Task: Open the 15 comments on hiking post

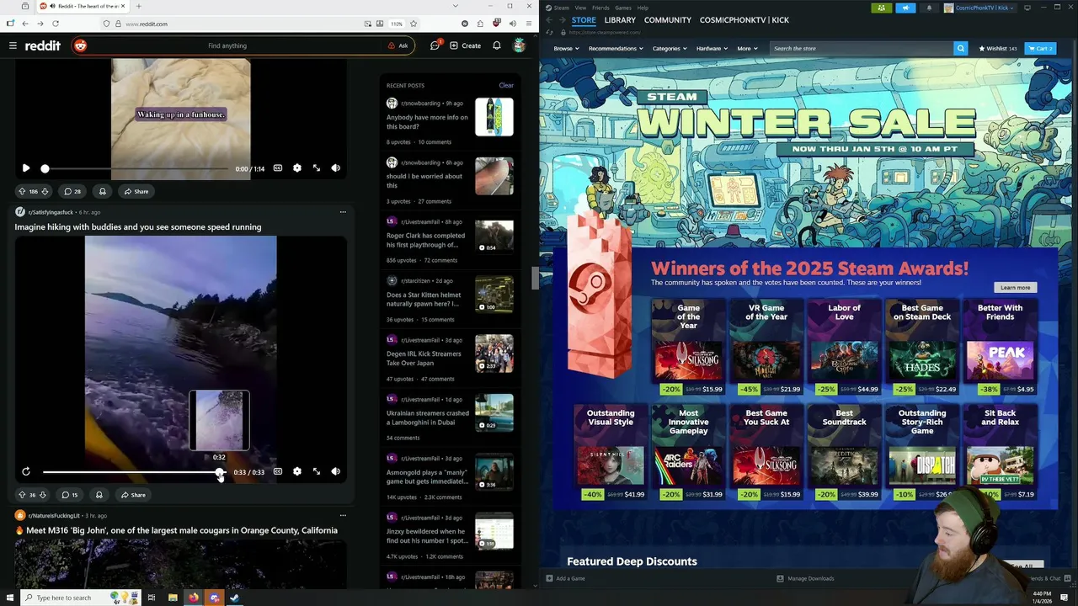Action: click(70, 495)
